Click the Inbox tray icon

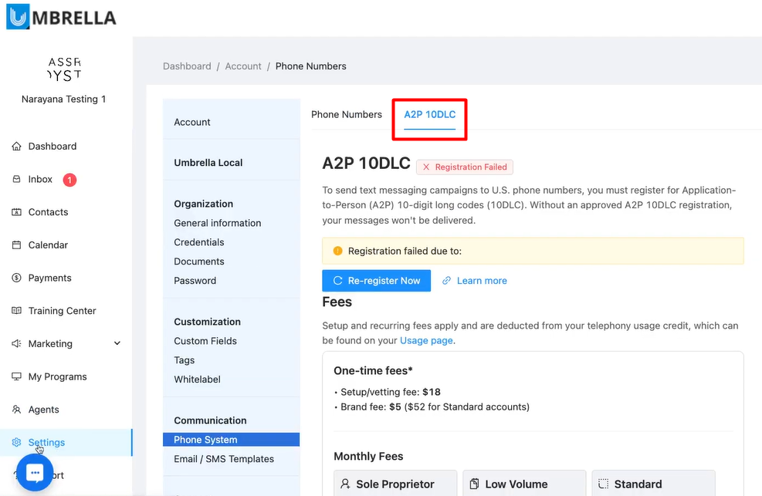(x=17, y=180)
